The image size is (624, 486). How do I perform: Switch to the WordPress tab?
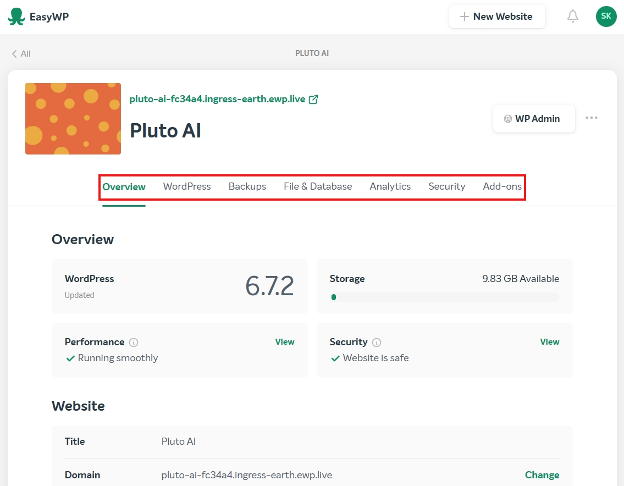[187, 187]
